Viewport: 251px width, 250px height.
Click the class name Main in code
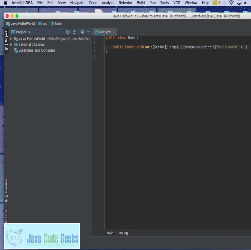pos(131,38)
